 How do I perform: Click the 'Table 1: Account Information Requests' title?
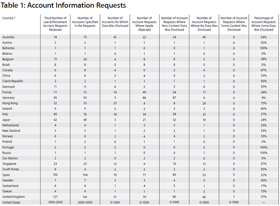pos(64,6)
